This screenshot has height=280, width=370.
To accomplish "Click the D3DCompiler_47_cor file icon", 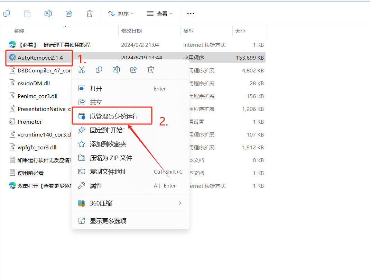I will click(x=12, y=70).
